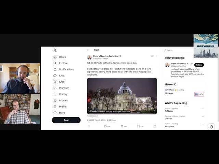219x164 pixels.
Task: Open History bookmark icon in sidebar
Action: tap(55, 94)
